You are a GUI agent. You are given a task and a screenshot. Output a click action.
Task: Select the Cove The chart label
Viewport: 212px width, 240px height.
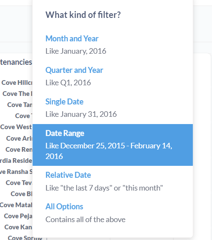pyautogui.click(x=18, y=94)
